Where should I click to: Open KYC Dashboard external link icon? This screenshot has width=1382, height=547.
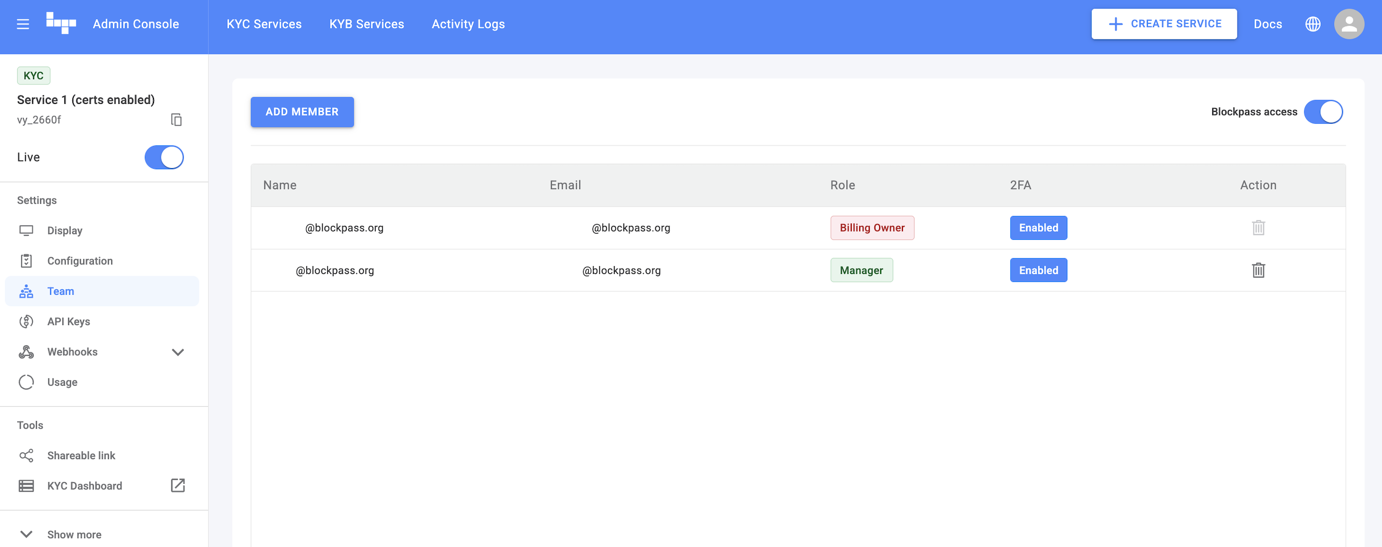point(178,485)
